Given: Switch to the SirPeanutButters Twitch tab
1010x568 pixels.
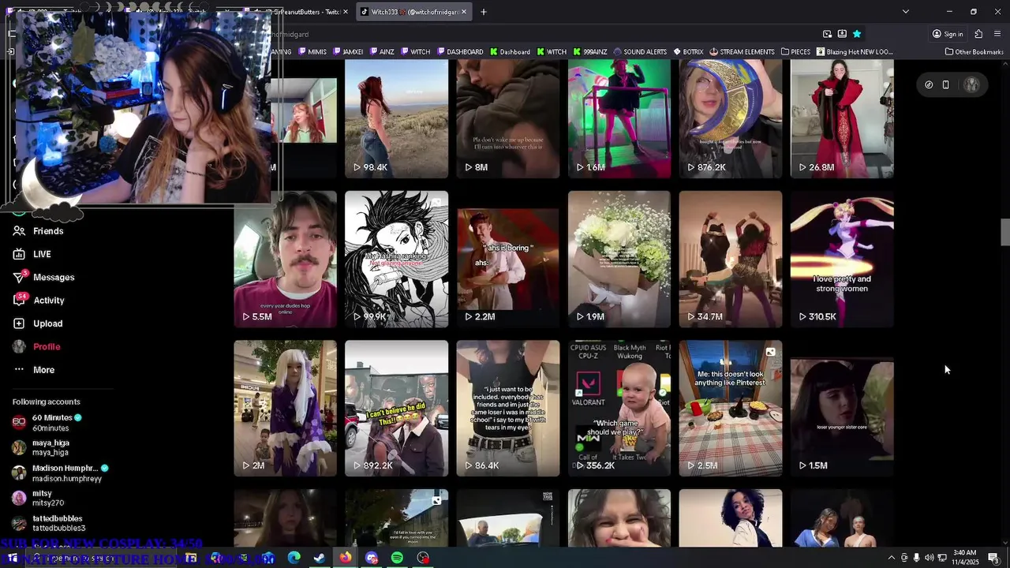Looking at the screenshot, I should tap(308, 12).
